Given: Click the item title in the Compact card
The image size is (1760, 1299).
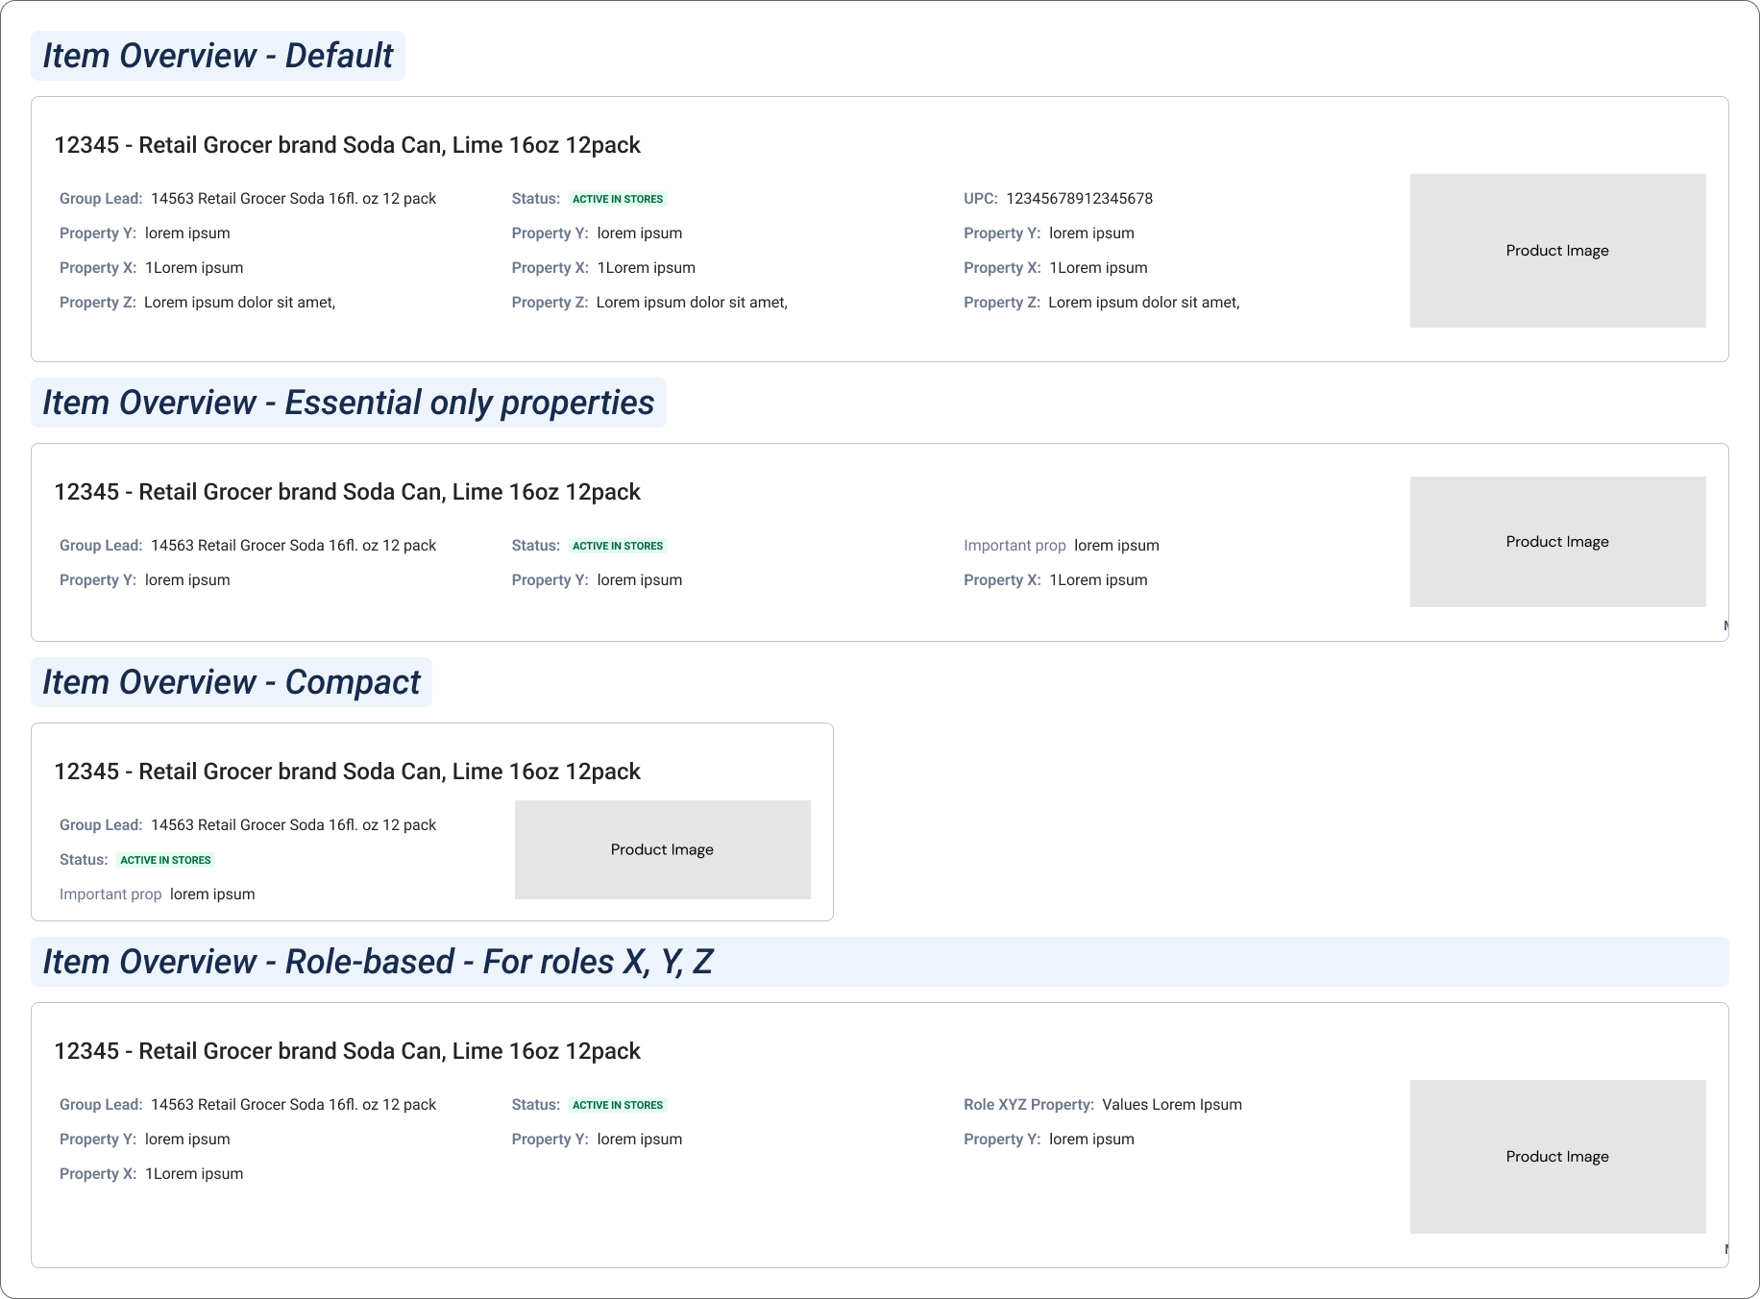Looking at the screenshot, I should pos(347,772).
